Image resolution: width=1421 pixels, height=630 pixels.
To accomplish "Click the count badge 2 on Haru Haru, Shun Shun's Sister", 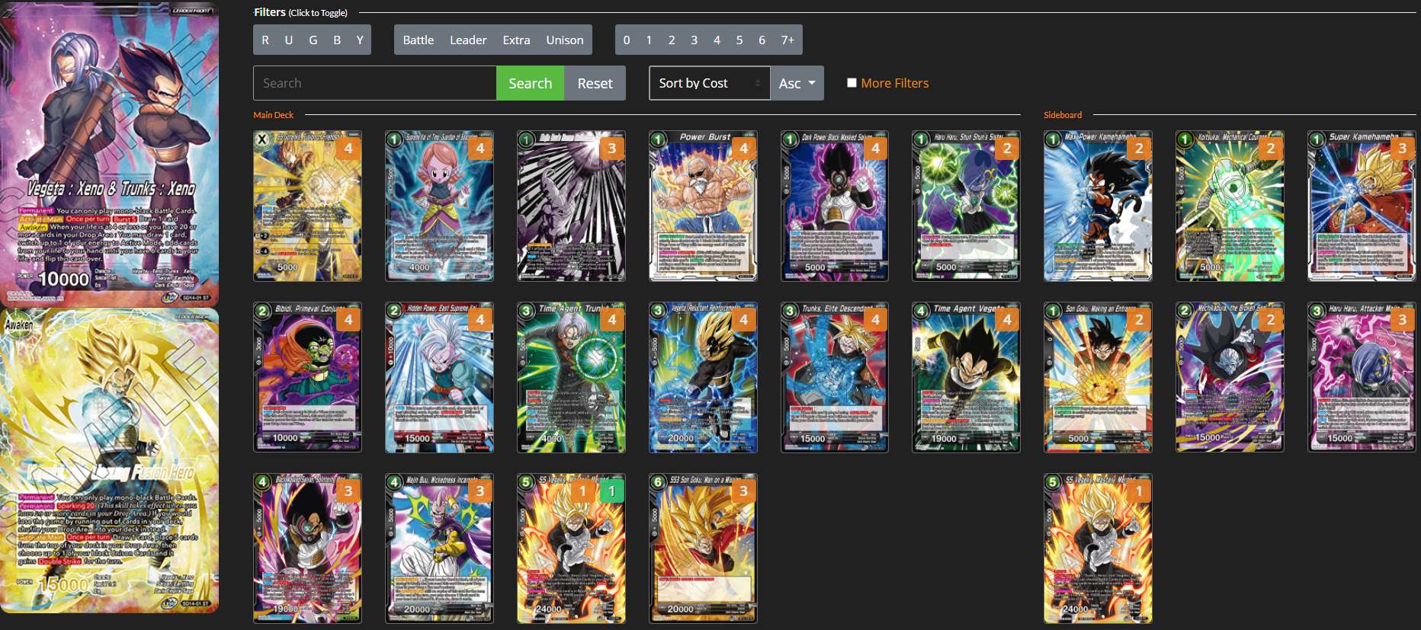I will (x=1007, y=149).
